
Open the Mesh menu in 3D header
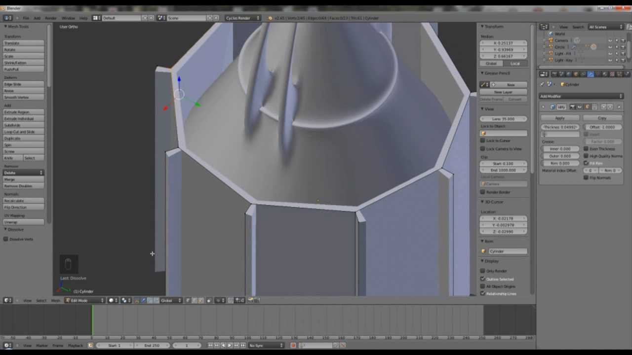click(55, 300)
